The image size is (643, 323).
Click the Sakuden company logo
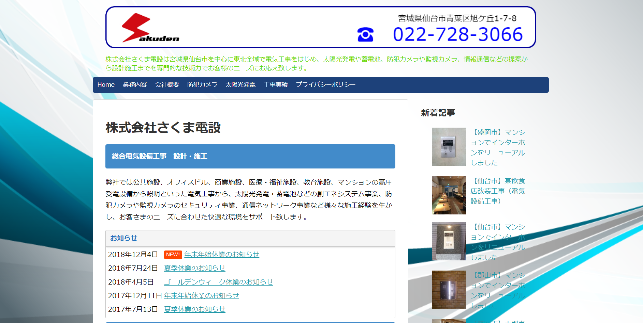(x=151, y=28)
